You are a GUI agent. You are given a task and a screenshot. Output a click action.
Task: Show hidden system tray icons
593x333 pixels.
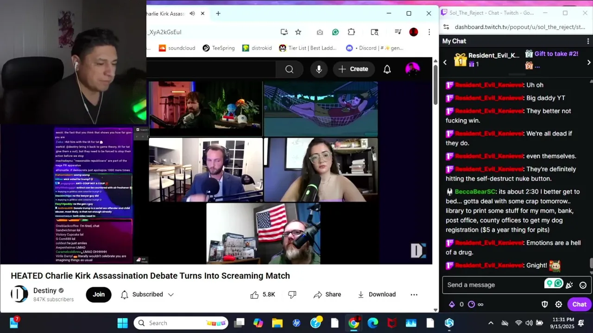point(491,323)
